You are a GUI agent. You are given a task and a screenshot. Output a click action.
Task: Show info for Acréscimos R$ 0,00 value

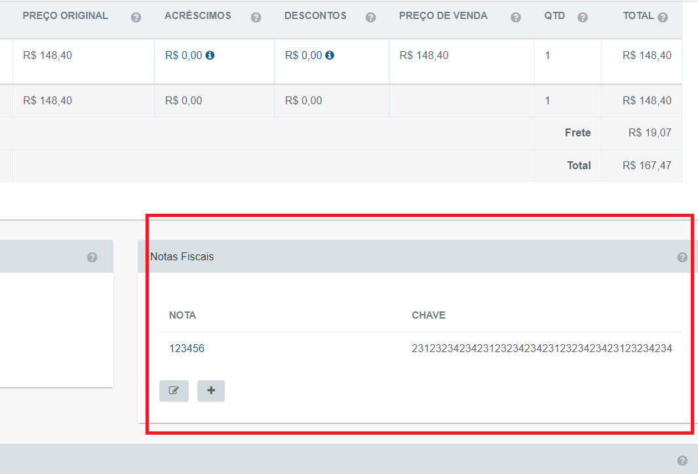210,55
